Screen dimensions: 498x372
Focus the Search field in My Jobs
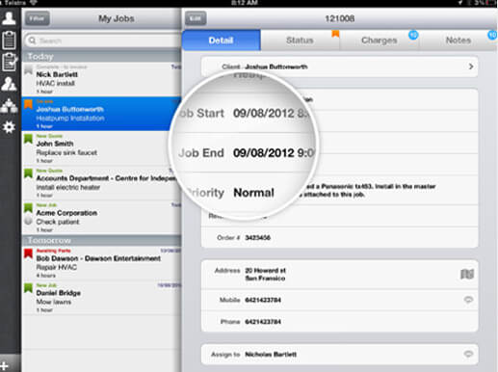[103, 40]
